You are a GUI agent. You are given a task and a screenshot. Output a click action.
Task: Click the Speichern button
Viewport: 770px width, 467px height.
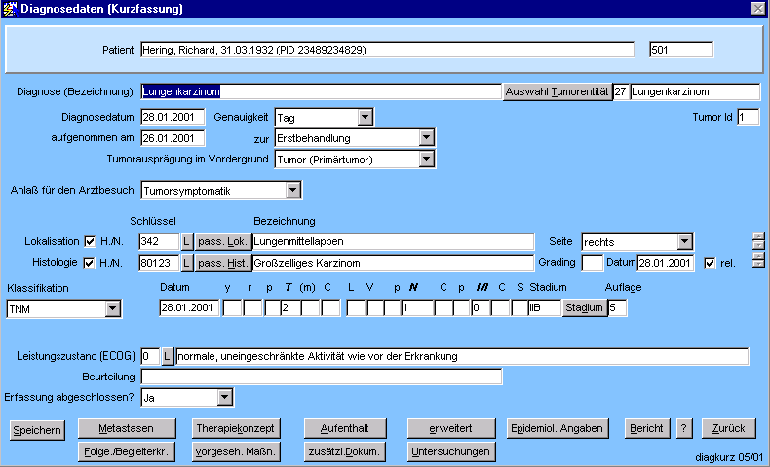coord(37,429)
